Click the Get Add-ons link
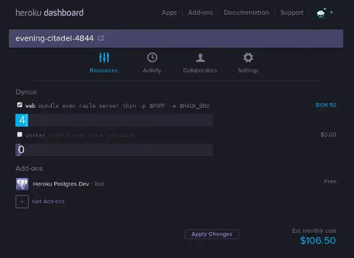The width and height of the screenshot is (354, 258). point(48,201)
